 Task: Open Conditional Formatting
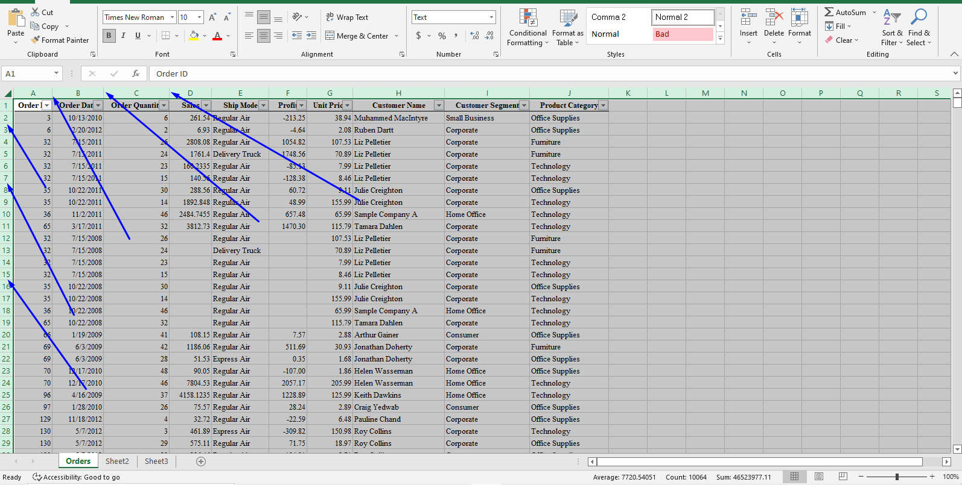pos(527,28)
